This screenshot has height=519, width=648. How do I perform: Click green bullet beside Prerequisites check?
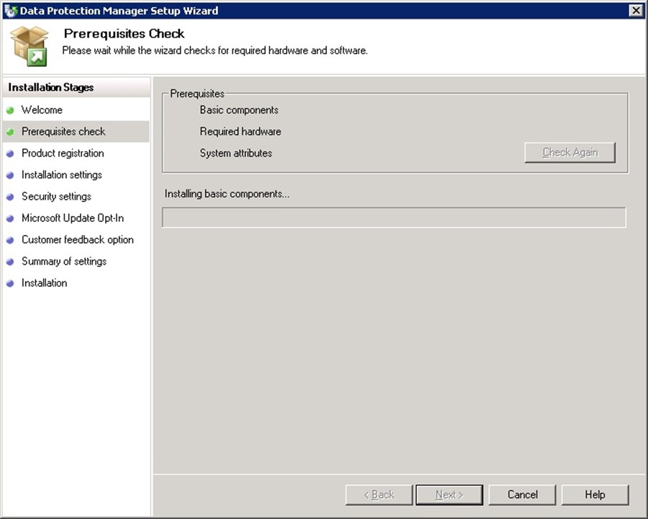[x=10, y=132]
